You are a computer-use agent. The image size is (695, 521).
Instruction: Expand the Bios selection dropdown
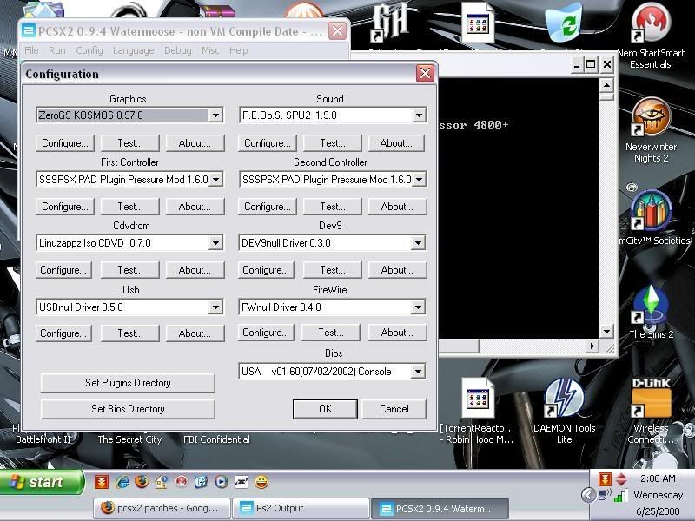pos(418,372)
